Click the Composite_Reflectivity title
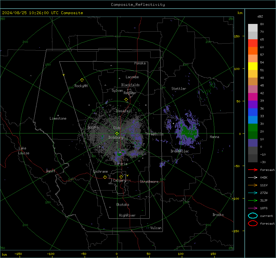Screen dimensions: 276x258 138,5
